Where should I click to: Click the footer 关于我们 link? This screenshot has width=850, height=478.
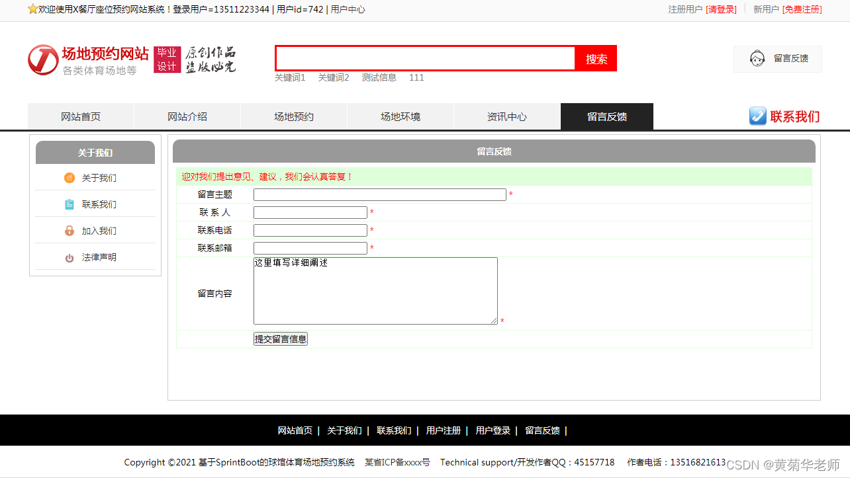pos(344,430)
